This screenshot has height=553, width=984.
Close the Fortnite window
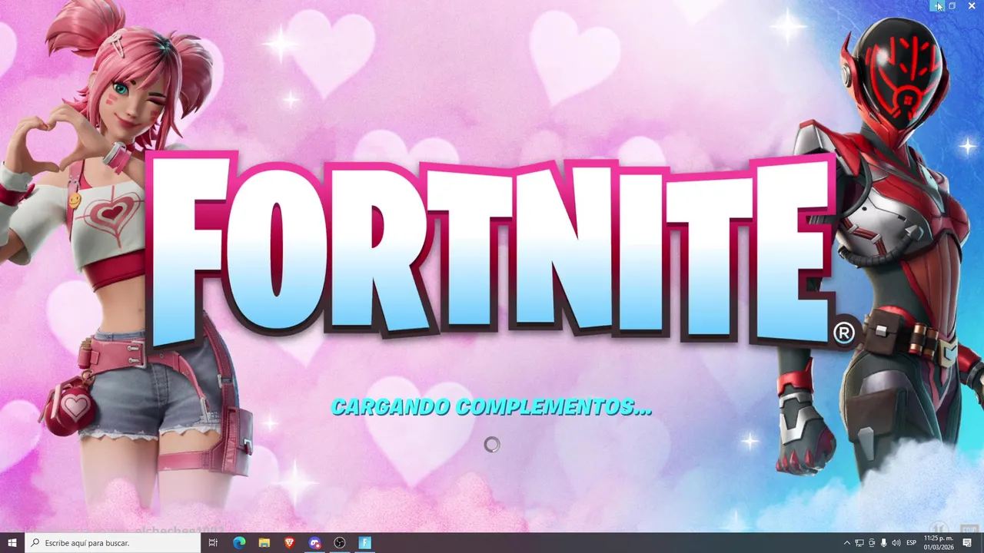pos(972,6)
